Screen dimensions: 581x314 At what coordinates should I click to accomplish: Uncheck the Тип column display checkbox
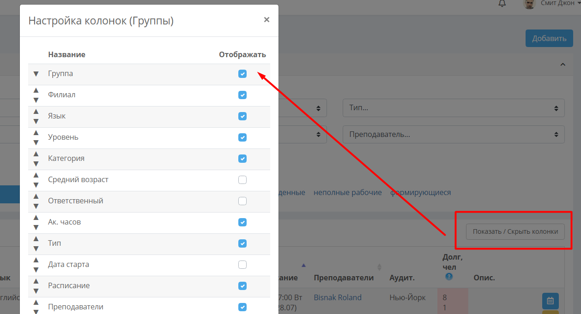pyautogui.click(x=242, y=243)
